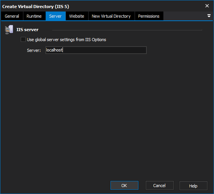The width and height of the screenshot is (214, 194).
Task: Go to the Website tab
Action: pyautogui.click(x=77, y=16)
